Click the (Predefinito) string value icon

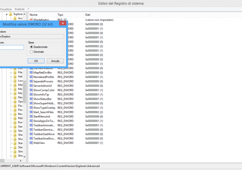[31, 20]
